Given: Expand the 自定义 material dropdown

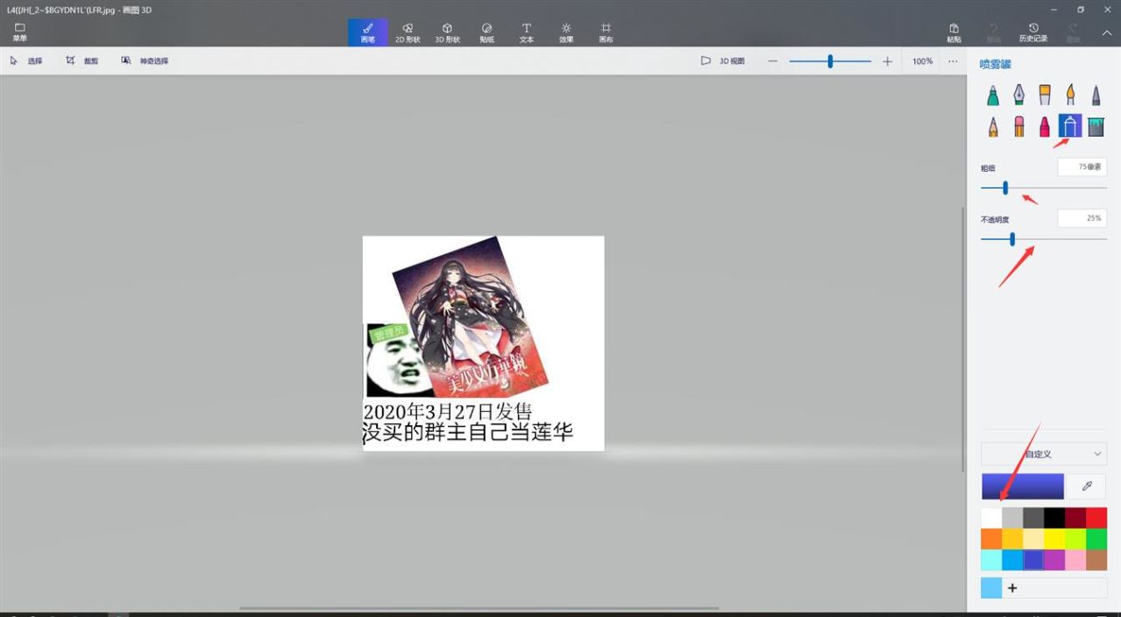Looking at the screenshot, I should tap(1044, 454).
